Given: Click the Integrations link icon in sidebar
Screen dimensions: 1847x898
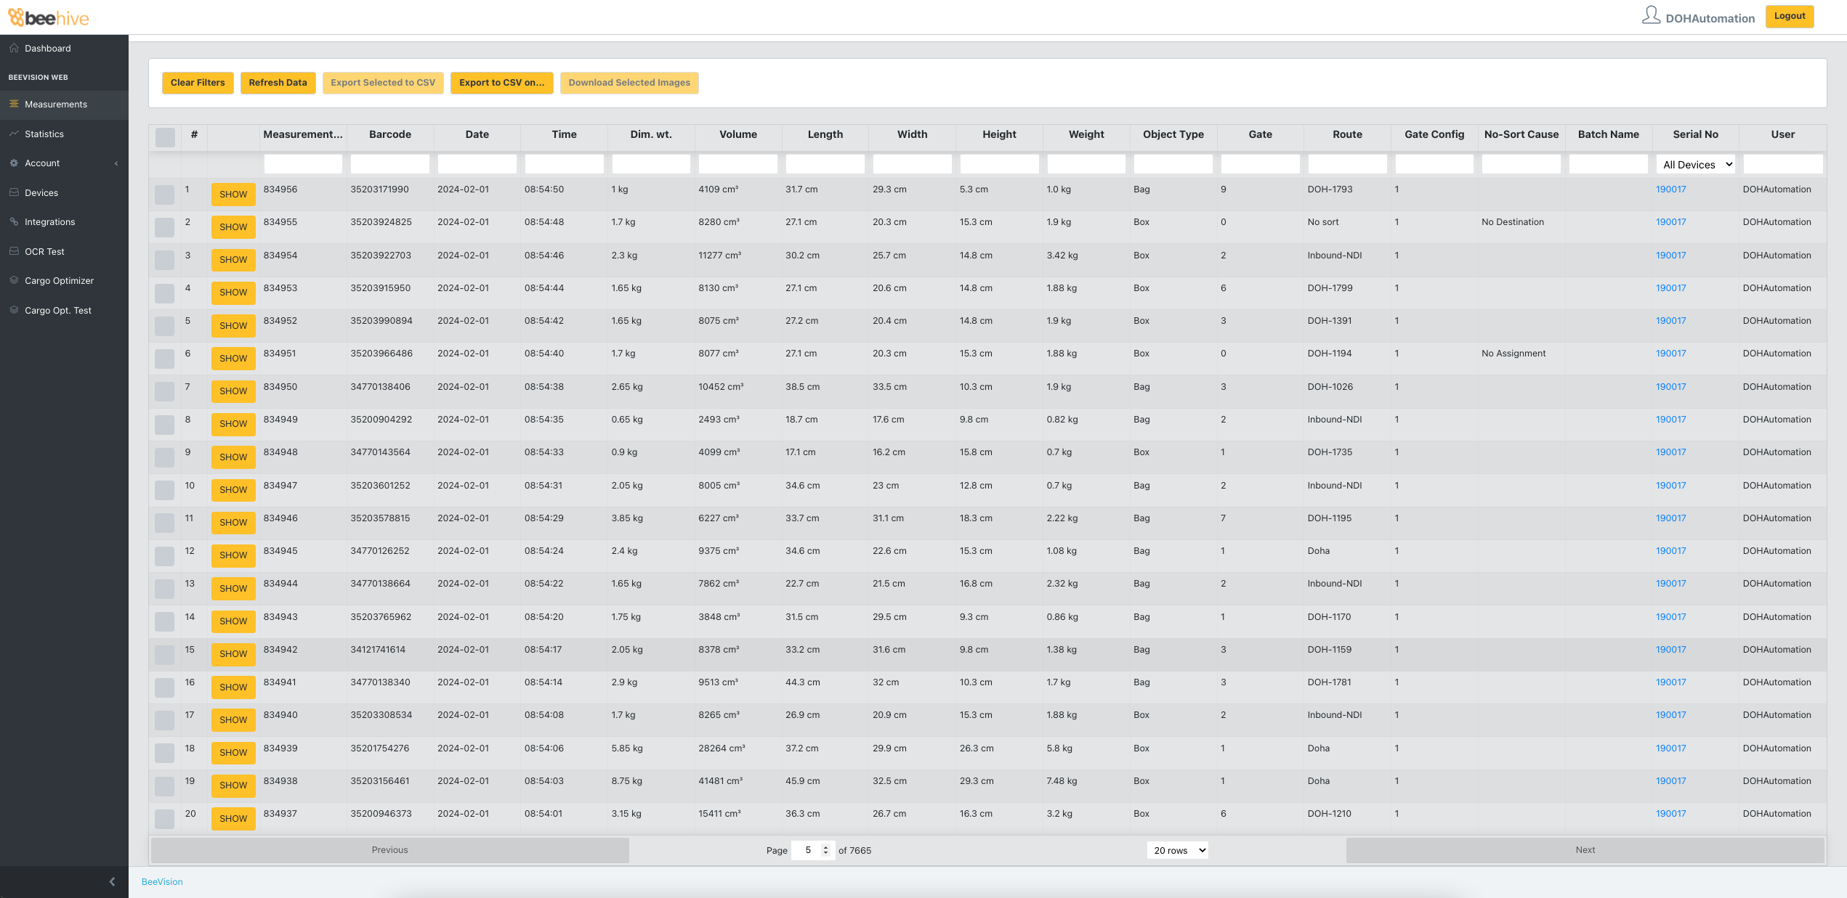Looking at the screenshot, I should 14,221.
